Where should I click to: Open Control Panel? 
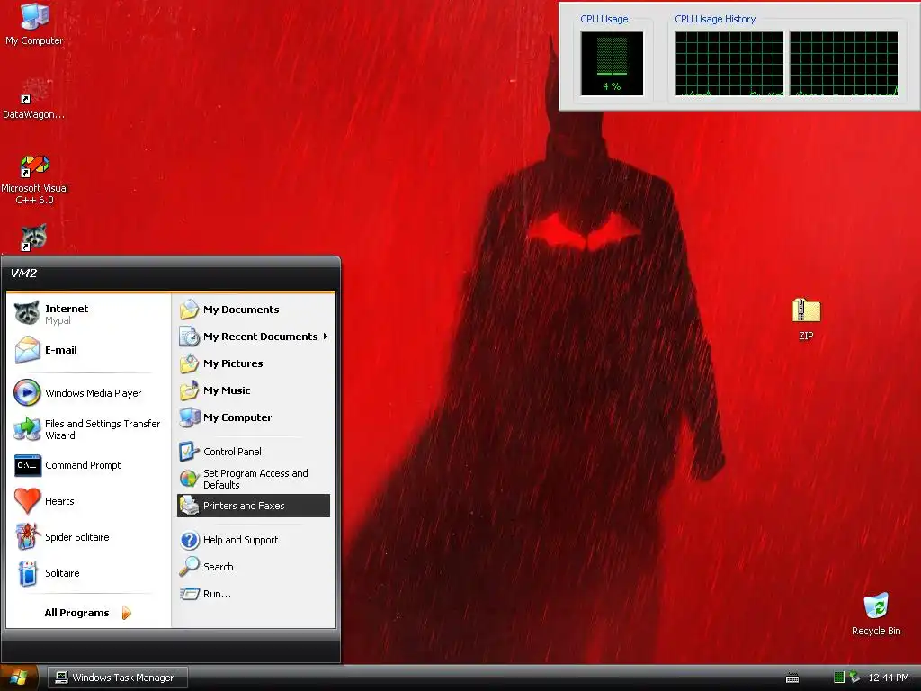point(253,452)
